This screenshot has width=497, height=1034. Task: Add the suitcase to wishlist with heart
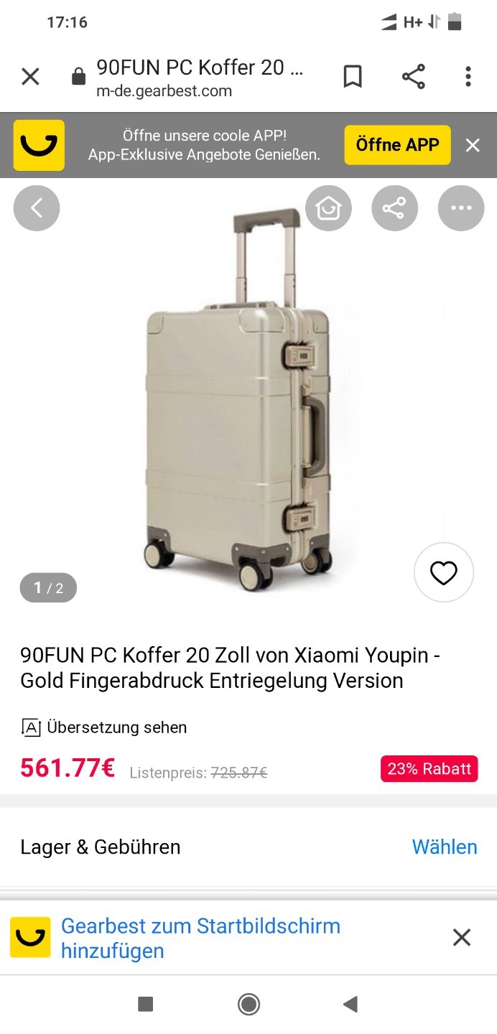[x=444, y=572]
